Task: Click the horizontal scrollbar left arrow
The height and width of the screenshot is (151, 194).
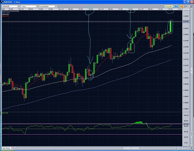Action: click(x=15, y=148)
